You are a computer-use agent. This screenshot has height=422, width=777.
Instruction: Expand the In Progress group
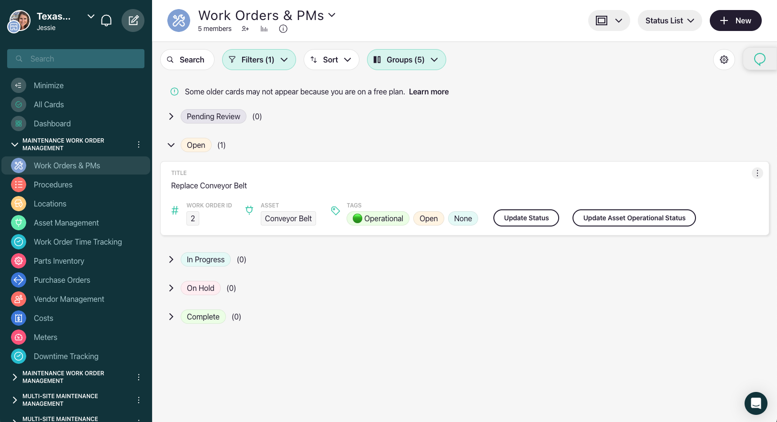[x=171, y=259]
